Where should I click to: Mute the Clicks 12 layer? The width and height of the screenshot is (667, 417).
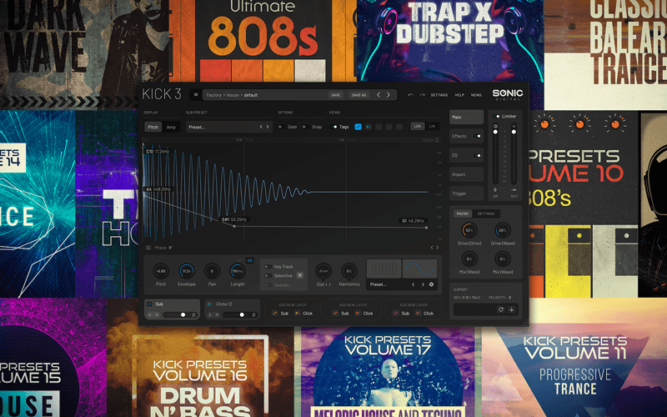pyautogui.click(x=217, y=315)
